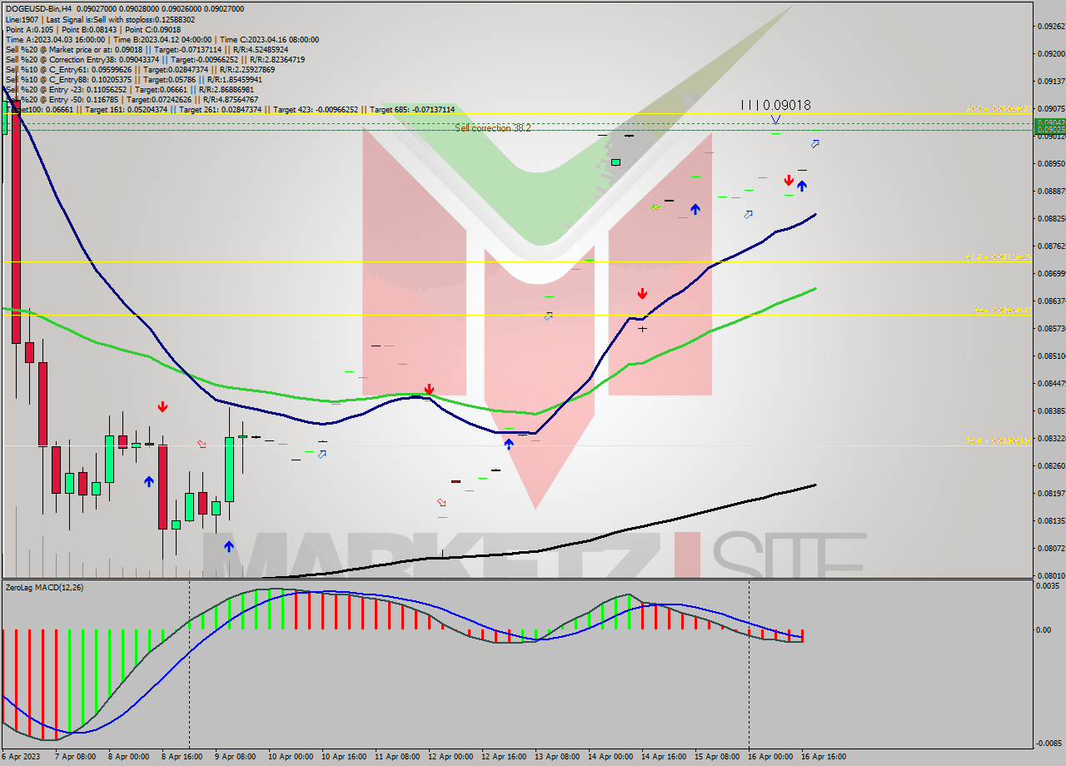Click "Sell %20 @ Entry -23: 0.11056252"

(67, 89)
